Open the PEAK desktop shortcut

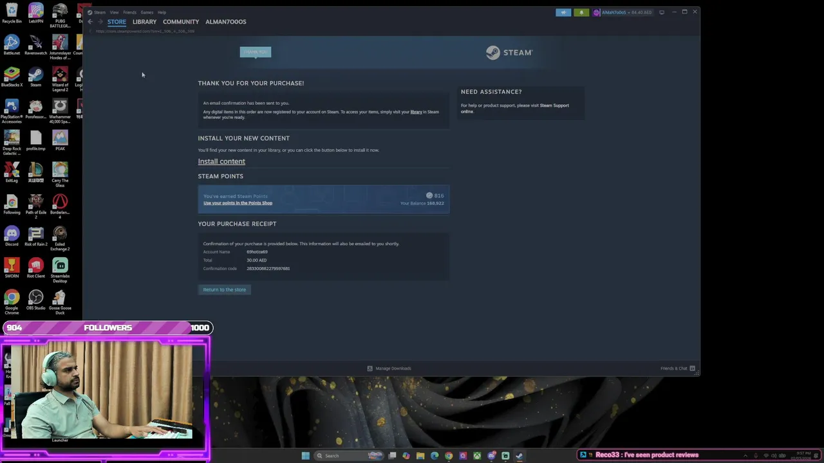click(60, 141)
